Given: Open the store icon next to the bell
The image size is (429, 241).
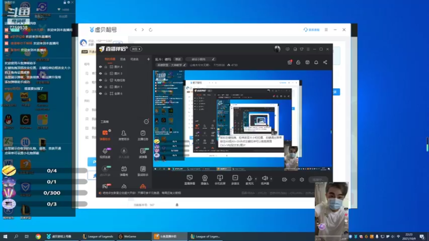Looking at the screenshot, I should point(307,62).
